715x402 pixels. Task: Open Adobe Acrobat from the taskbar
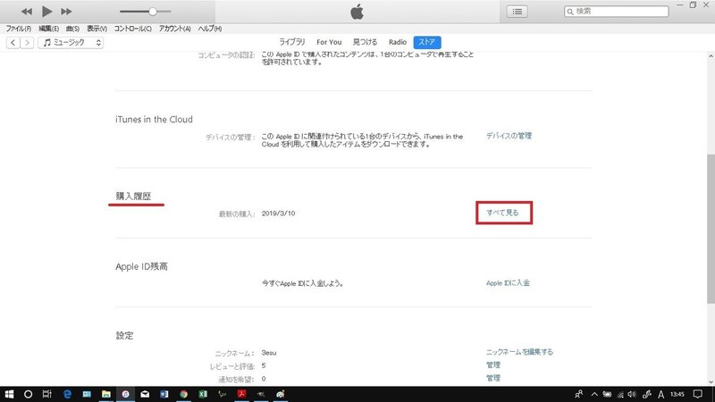tap(241, 394)
